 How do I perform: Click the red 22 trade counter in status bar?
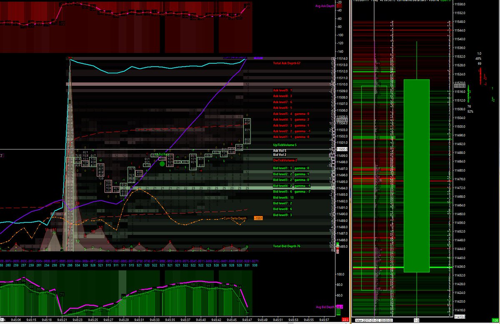pyautogui.click(x=345, y=319)
